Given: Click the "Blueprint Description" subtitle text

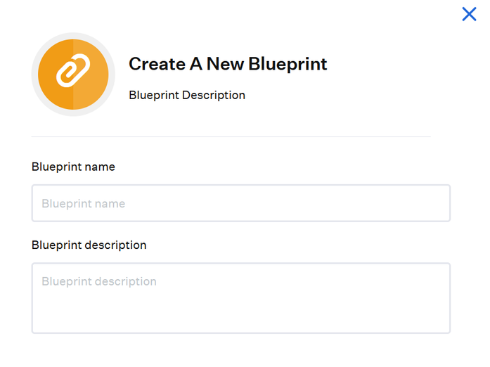Looking at the screenshot, I should pyautogui.click(x=187, y=95).
